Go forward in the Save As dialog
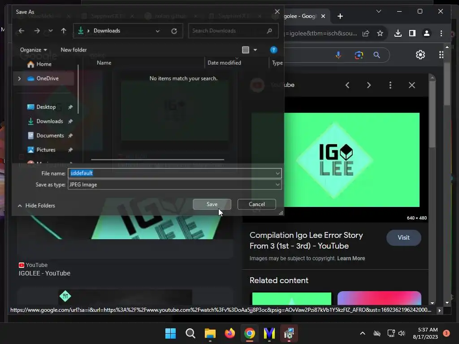Image resolution: width=459 pixels, height=344 pixels. coord(37,31)
